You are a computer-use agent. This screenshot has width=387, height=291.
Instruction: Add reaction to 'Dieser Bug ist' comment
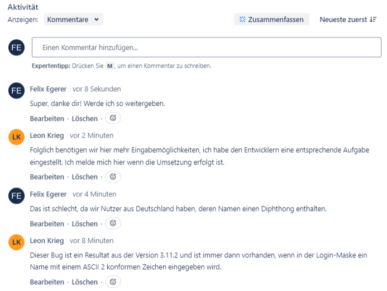tap(113, 281)
